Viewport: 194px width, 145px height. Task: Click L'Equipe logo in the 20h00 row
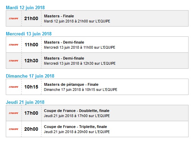14,129
